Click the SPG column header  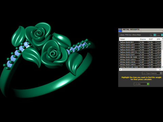[159, 39]
